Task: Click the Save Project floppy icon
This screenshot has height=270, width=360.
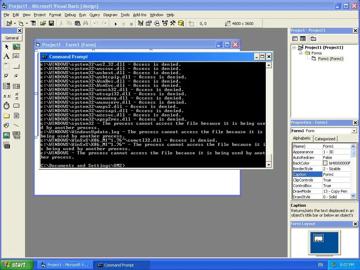Action: tap(51, 24)
